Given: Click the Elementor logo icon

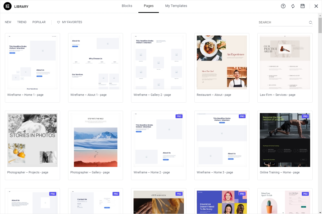Looking at the screenshot, I should tap(8, 6).
